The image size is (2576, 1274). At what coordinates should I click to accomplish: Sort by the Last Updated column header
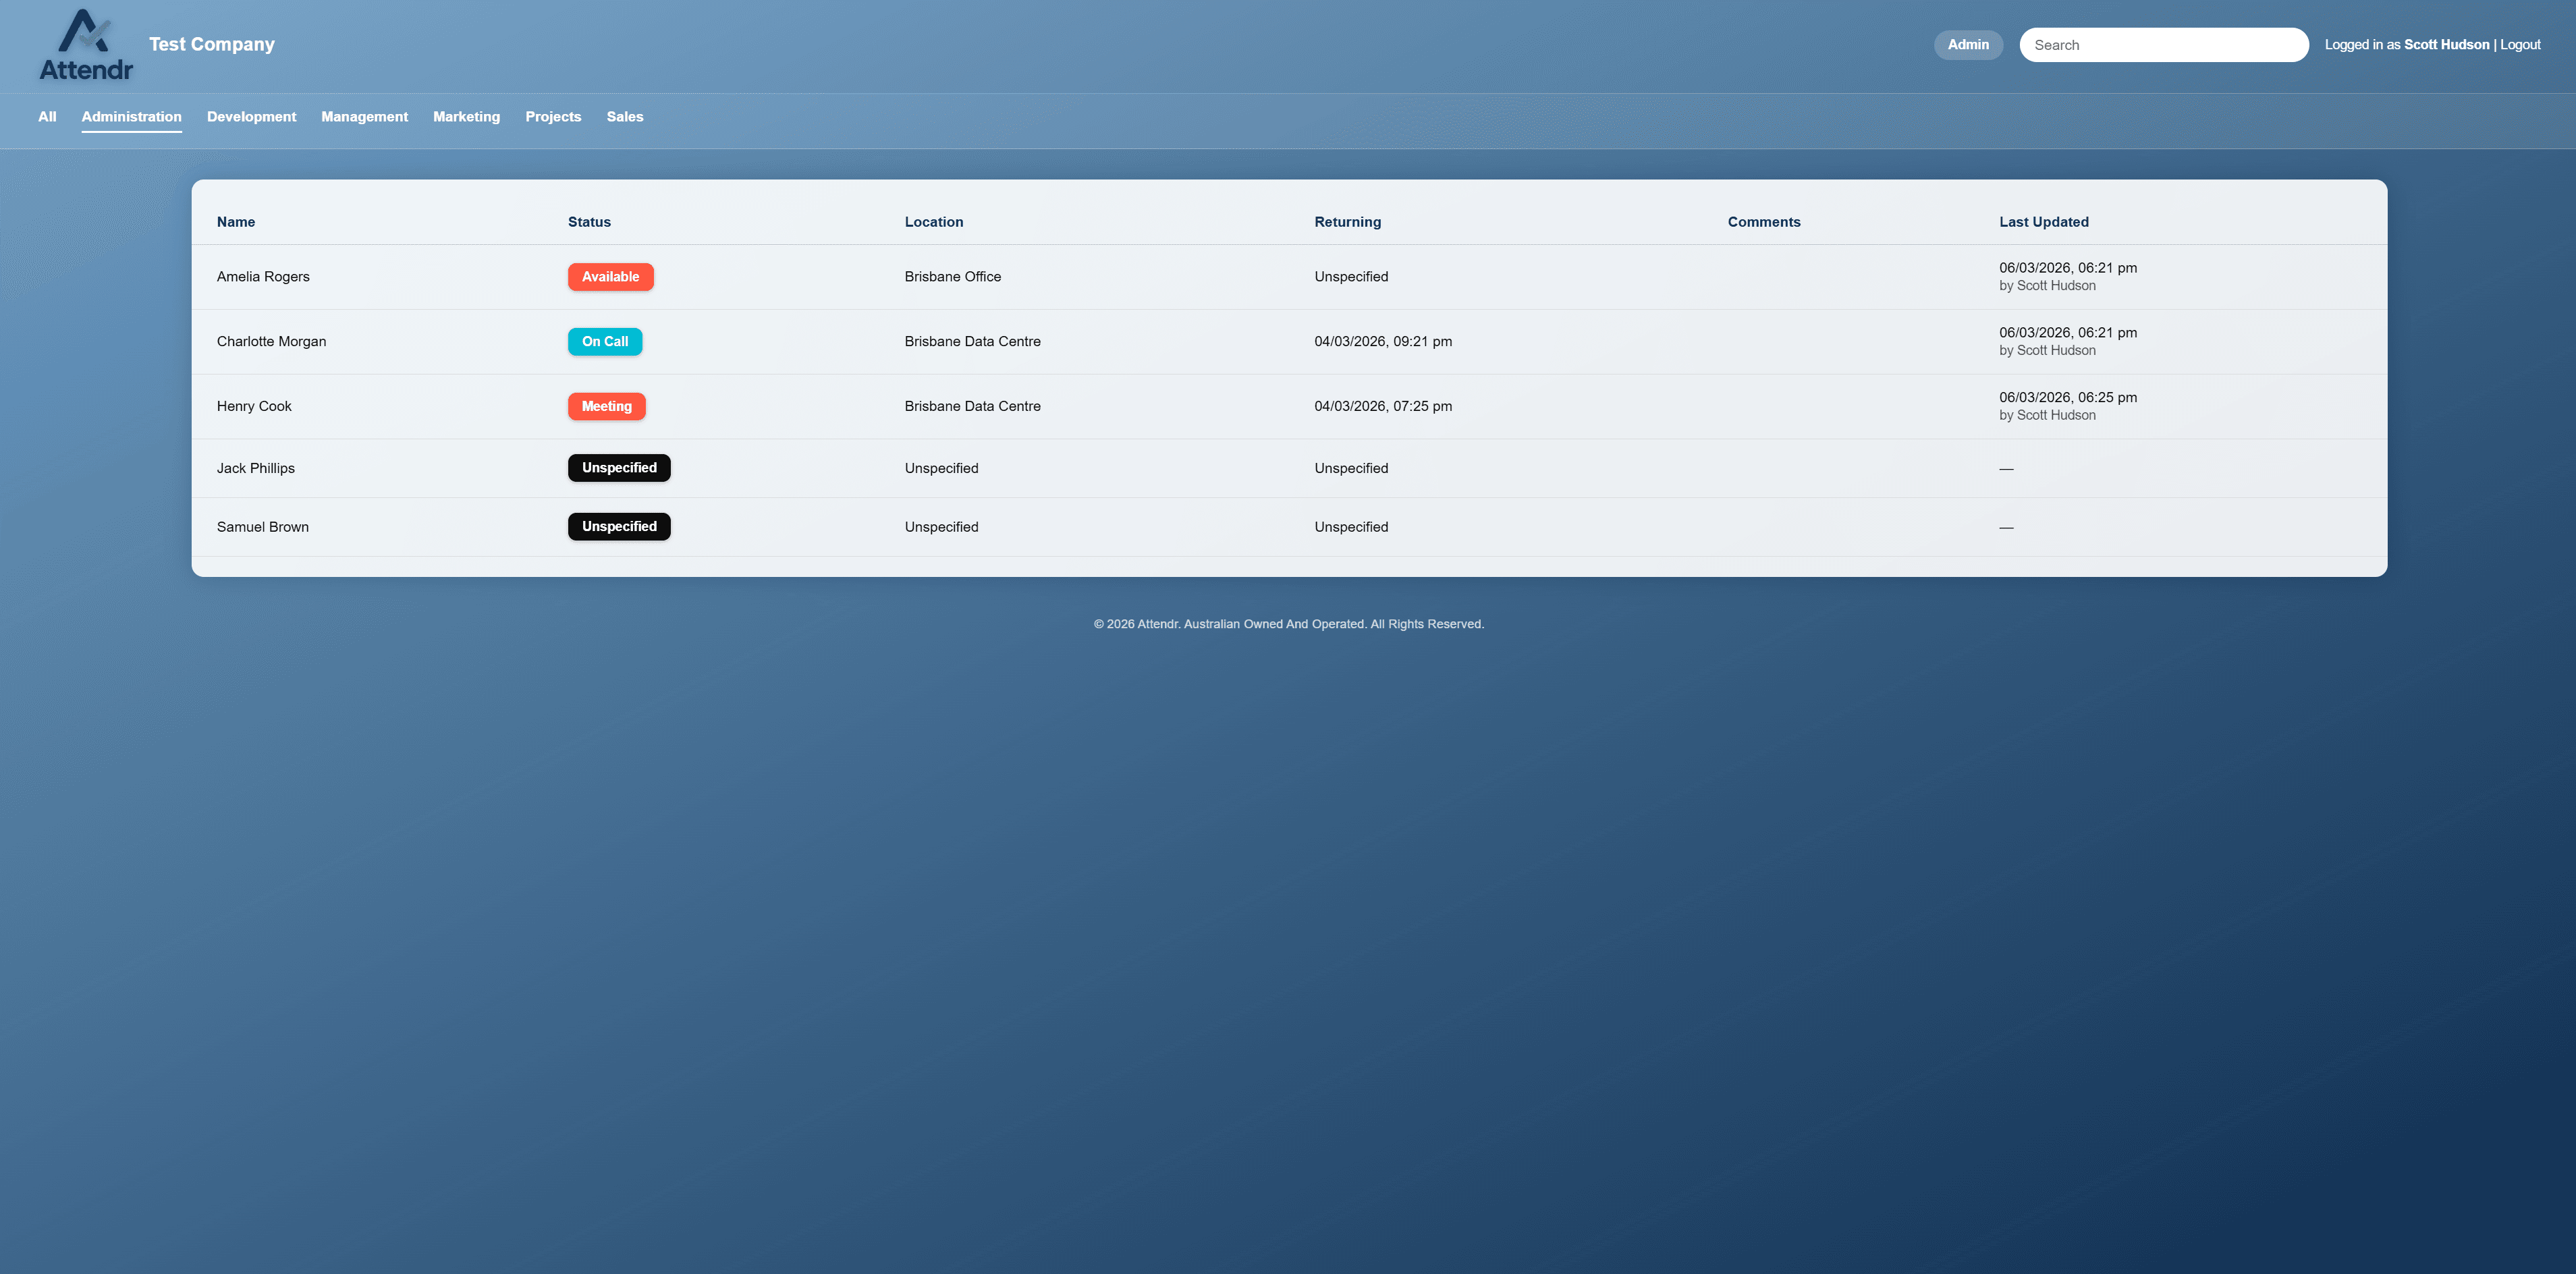pos(2043,221)
